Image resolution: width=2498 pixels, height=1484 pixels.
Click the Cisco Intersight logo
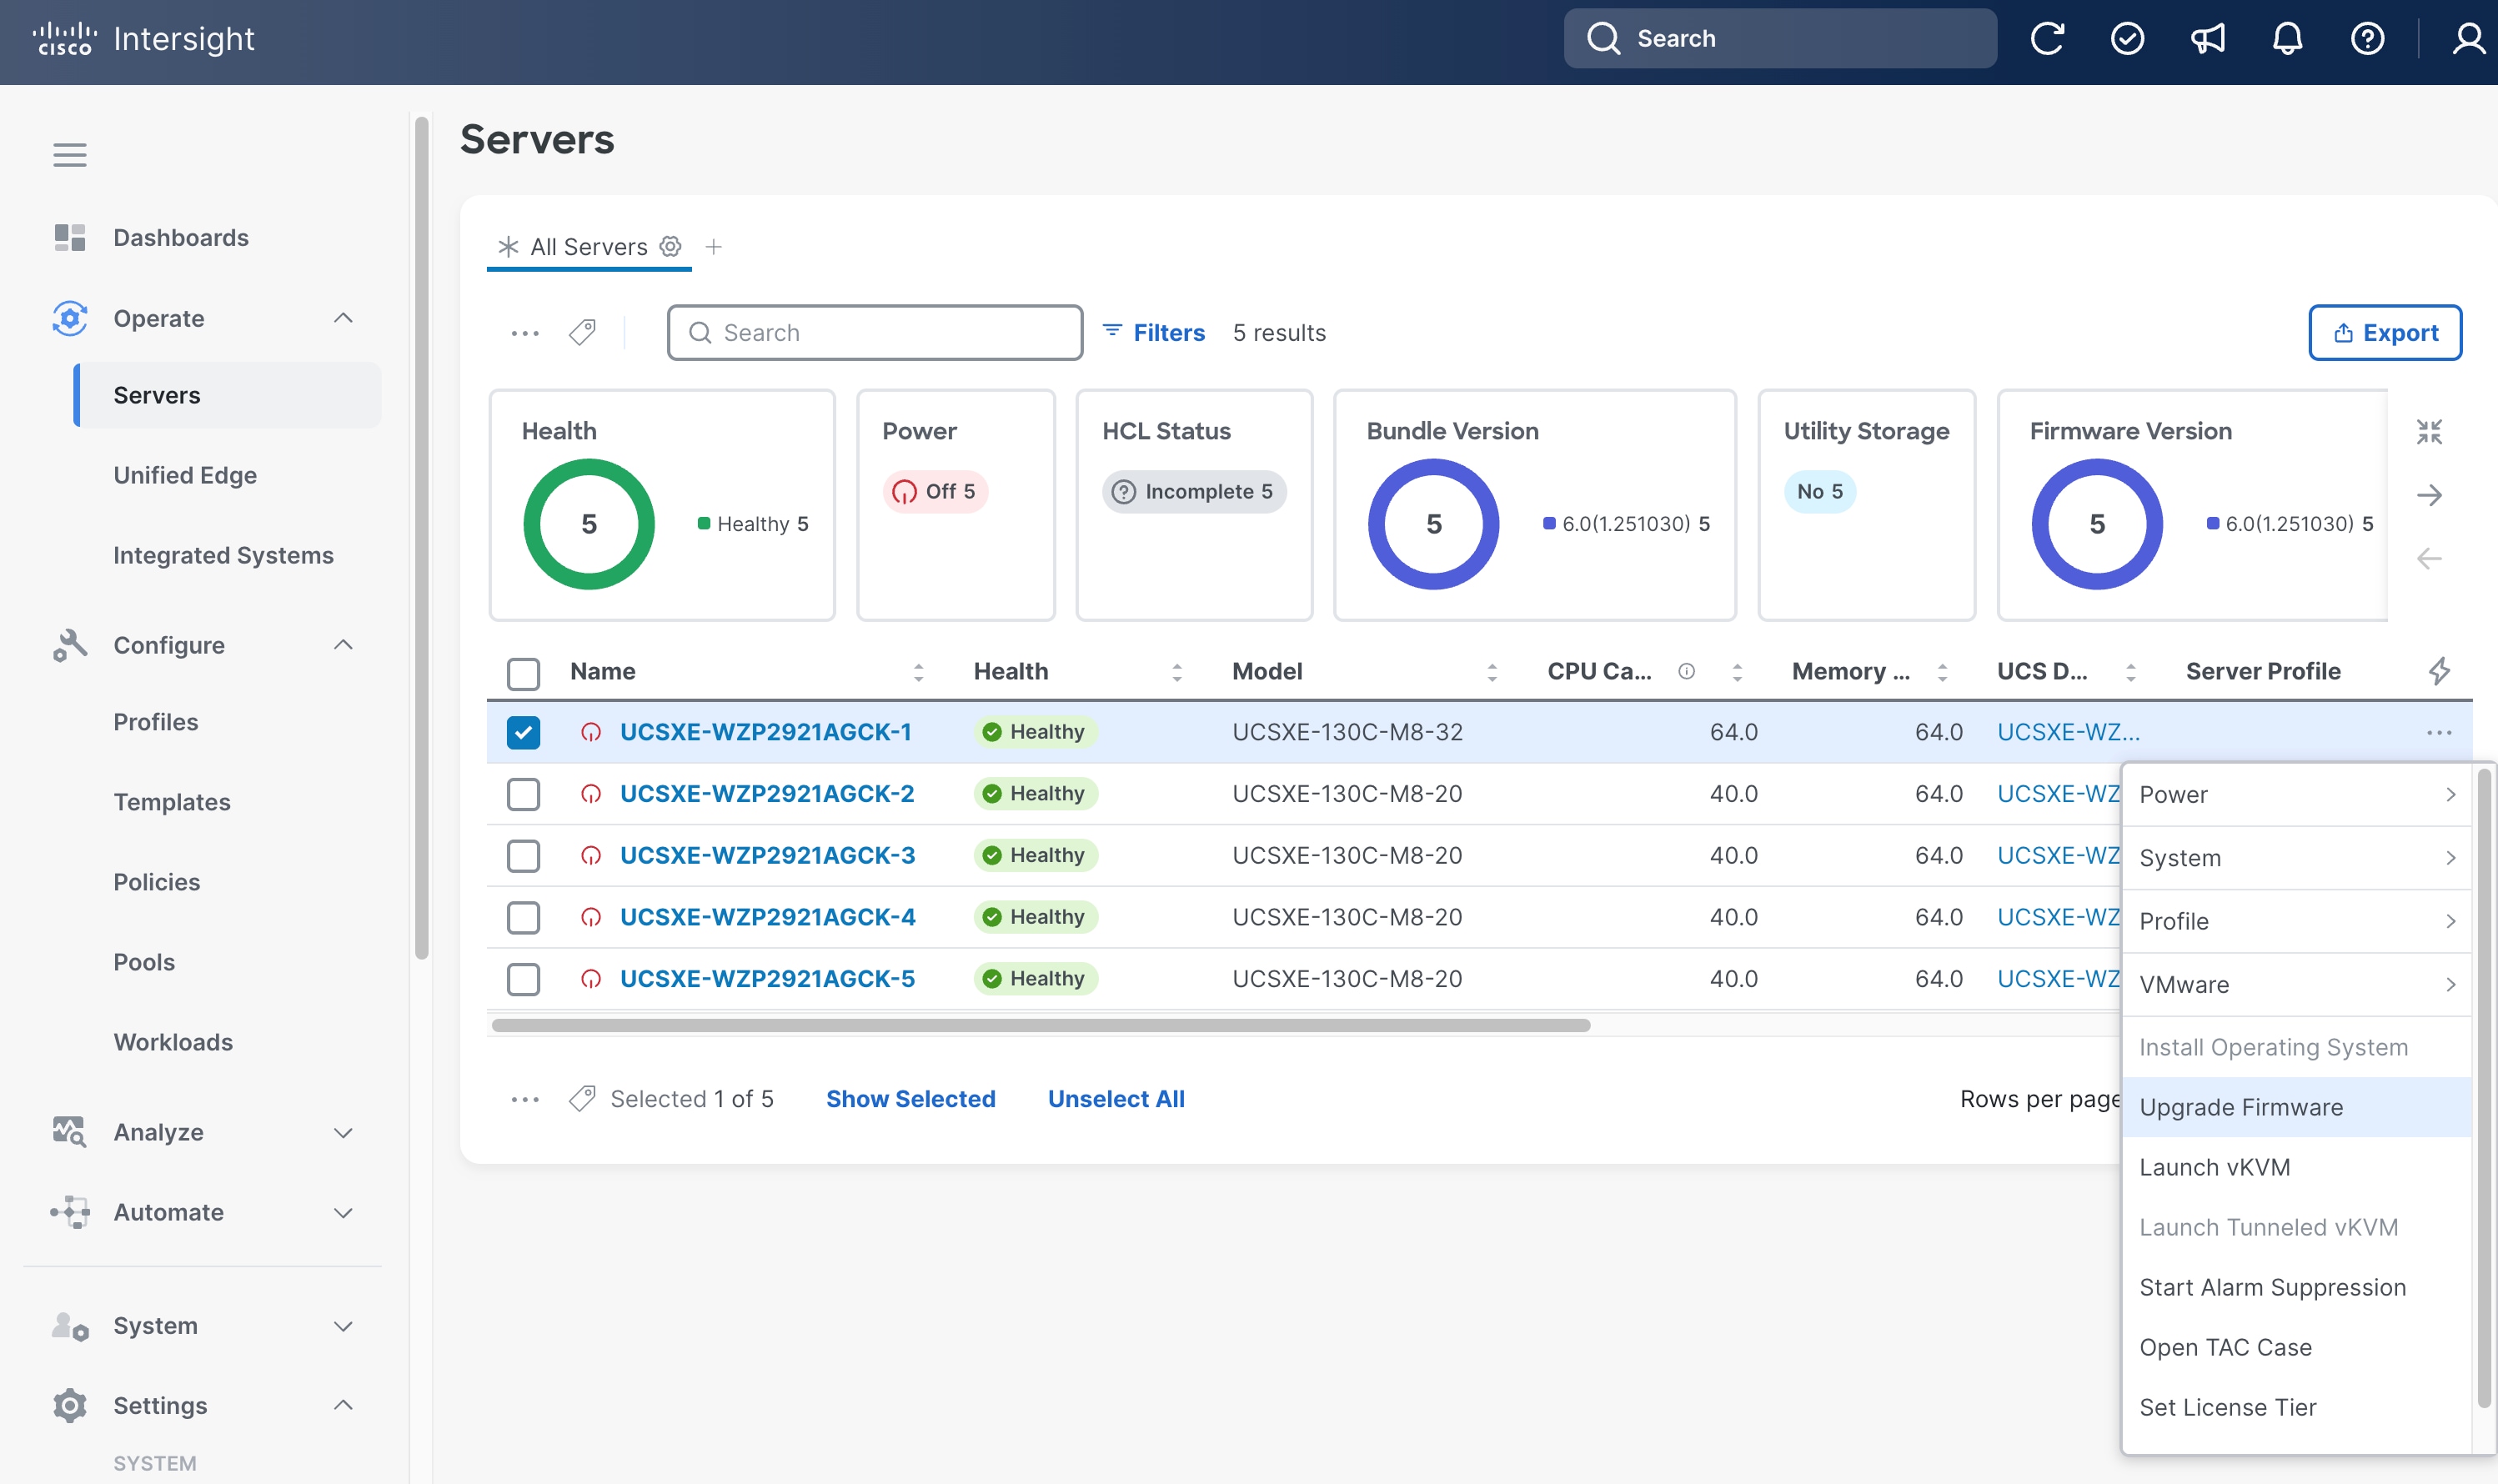(x=143, y=39)
